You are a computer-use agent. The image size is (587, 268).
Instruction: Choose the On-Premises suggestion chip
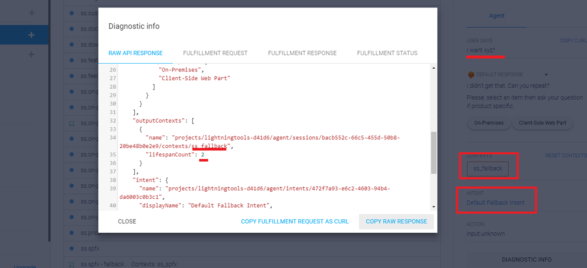pyautogui.click(x=488, y=123)
